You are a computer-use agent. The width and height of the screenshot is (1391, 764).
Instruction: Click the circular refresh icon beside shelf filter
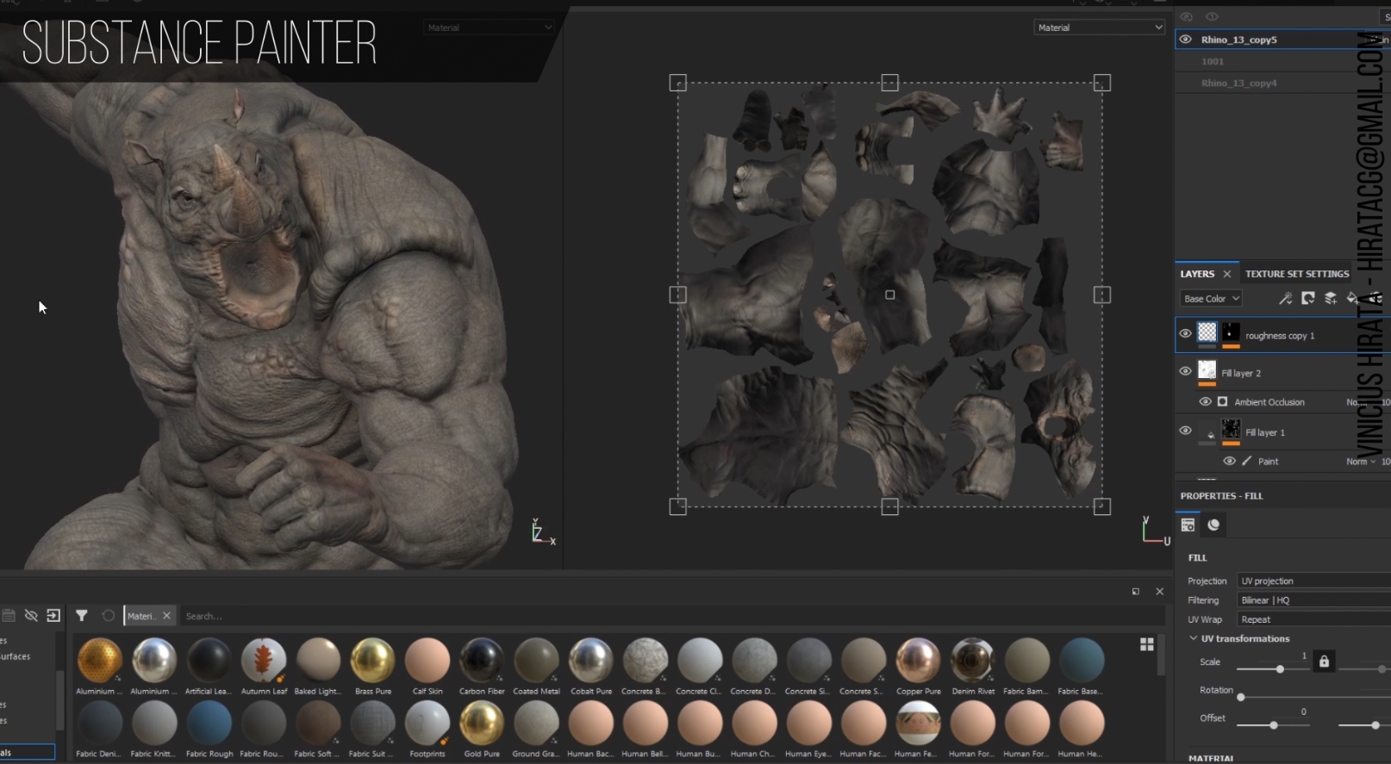(108, 615)
